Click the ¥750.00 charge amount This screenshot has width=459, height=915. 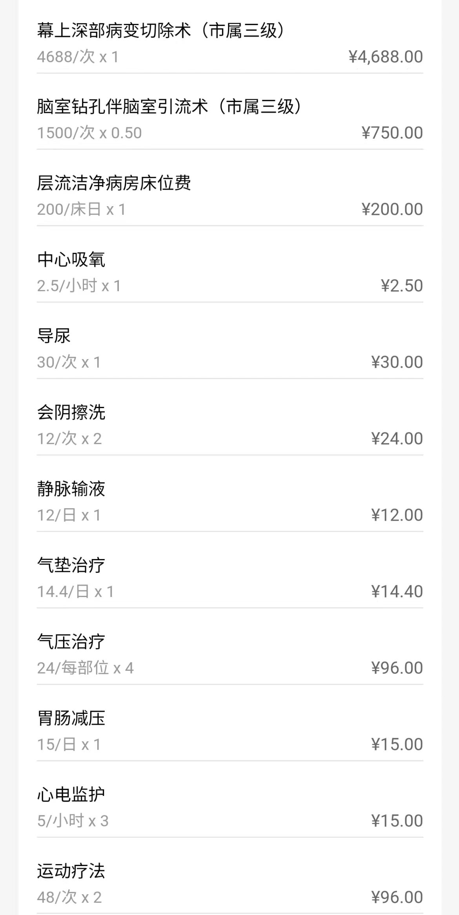[x=392, y=133]
